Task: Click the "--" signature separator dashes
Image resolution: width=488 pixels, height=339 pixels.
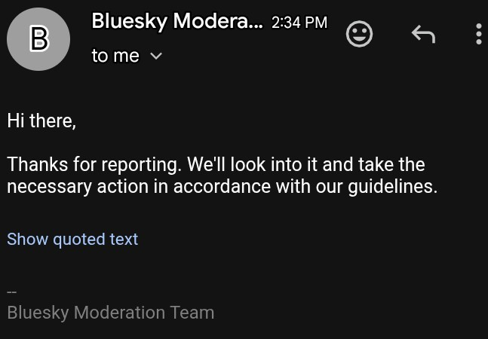Action: coord(12,292)
